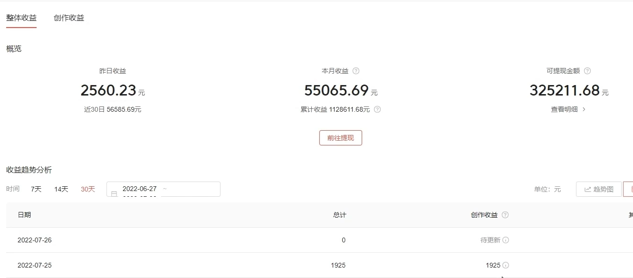The width and height of the screenshot is (633, 278).
Task: Click the 前往提现 button
Action: (341, 138)
